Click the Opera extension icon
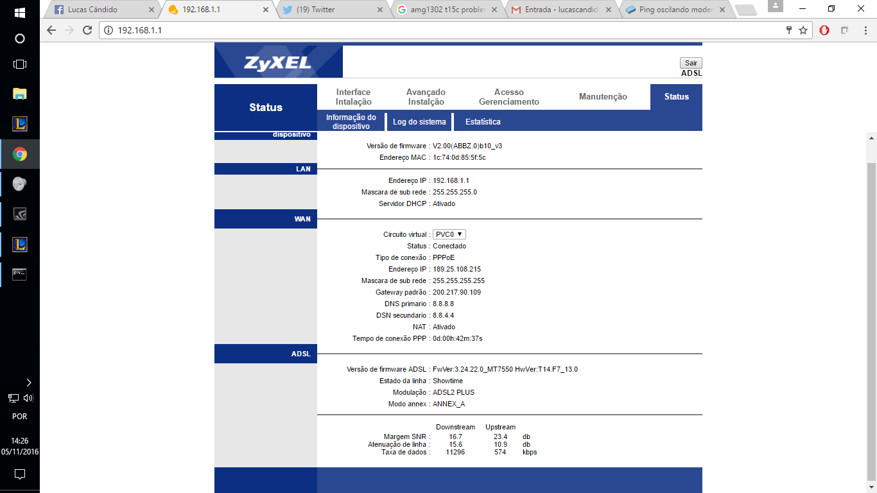Image resolution: width=877 pixels, height=493 pixels. coord(824,30)
